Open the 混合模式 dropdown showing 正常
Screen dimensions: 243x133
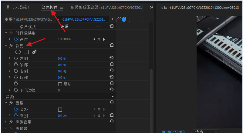coord(79,26)
